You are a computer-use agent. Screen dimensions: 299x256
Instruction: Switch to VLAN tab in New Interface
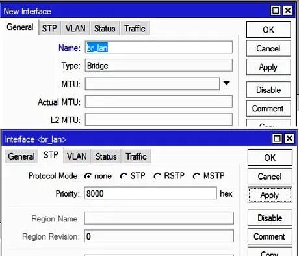[75, 28]
